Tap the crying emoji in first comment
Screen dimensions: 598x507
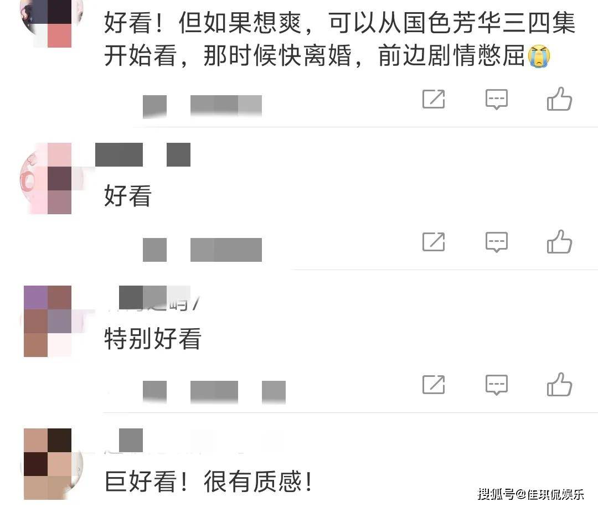coord(539,56)
